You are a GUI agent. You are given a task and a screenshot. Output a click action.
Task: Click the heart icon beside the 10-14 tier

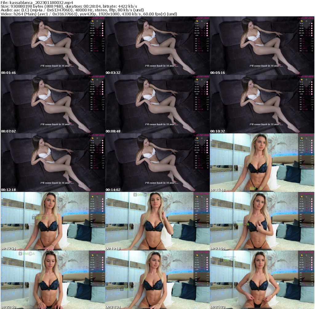102,23
